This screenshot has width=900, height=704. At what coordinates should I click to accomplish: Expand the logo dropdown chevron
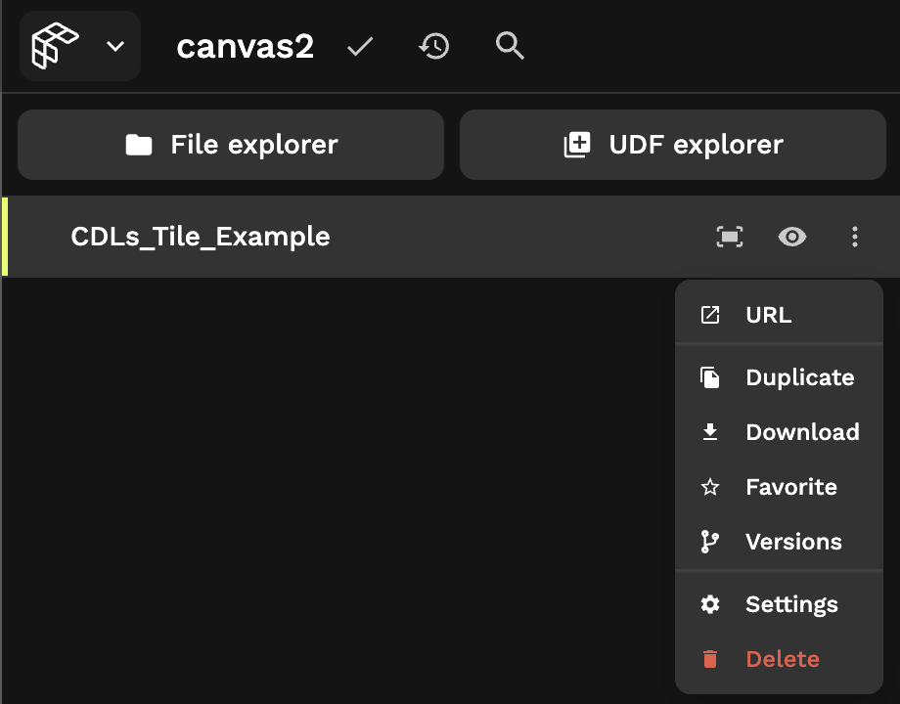pyautogui.click(x=115, y=46)
